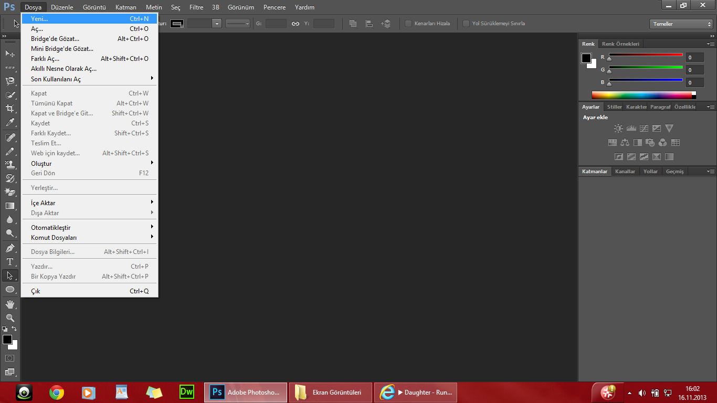Add a Brightness/Contrast adjustment
Image resolution: width=717 pixels, height=403 pixels.
pyautogui.click(x=618, y=128)
